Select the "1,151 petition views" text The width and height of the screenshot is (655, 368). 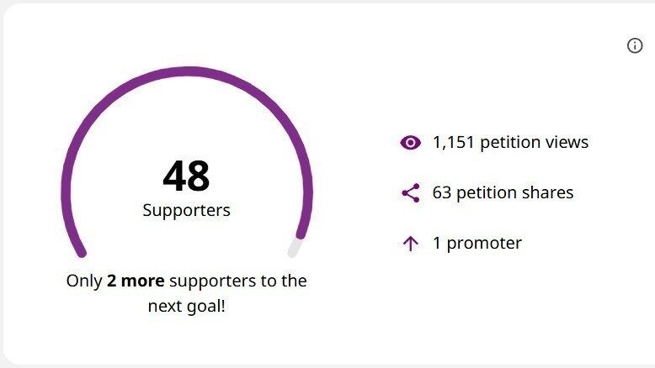pyautogui.click(x=510, y=143)
